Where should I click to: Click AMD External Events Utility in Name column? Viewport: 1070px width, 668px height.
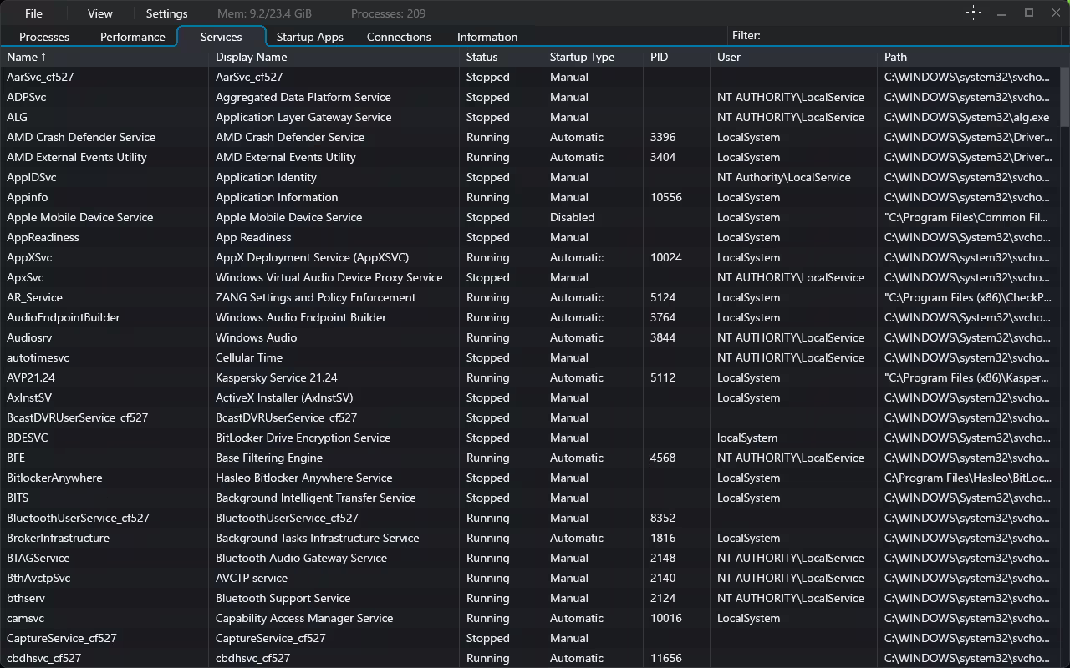[x=77, y=157]
